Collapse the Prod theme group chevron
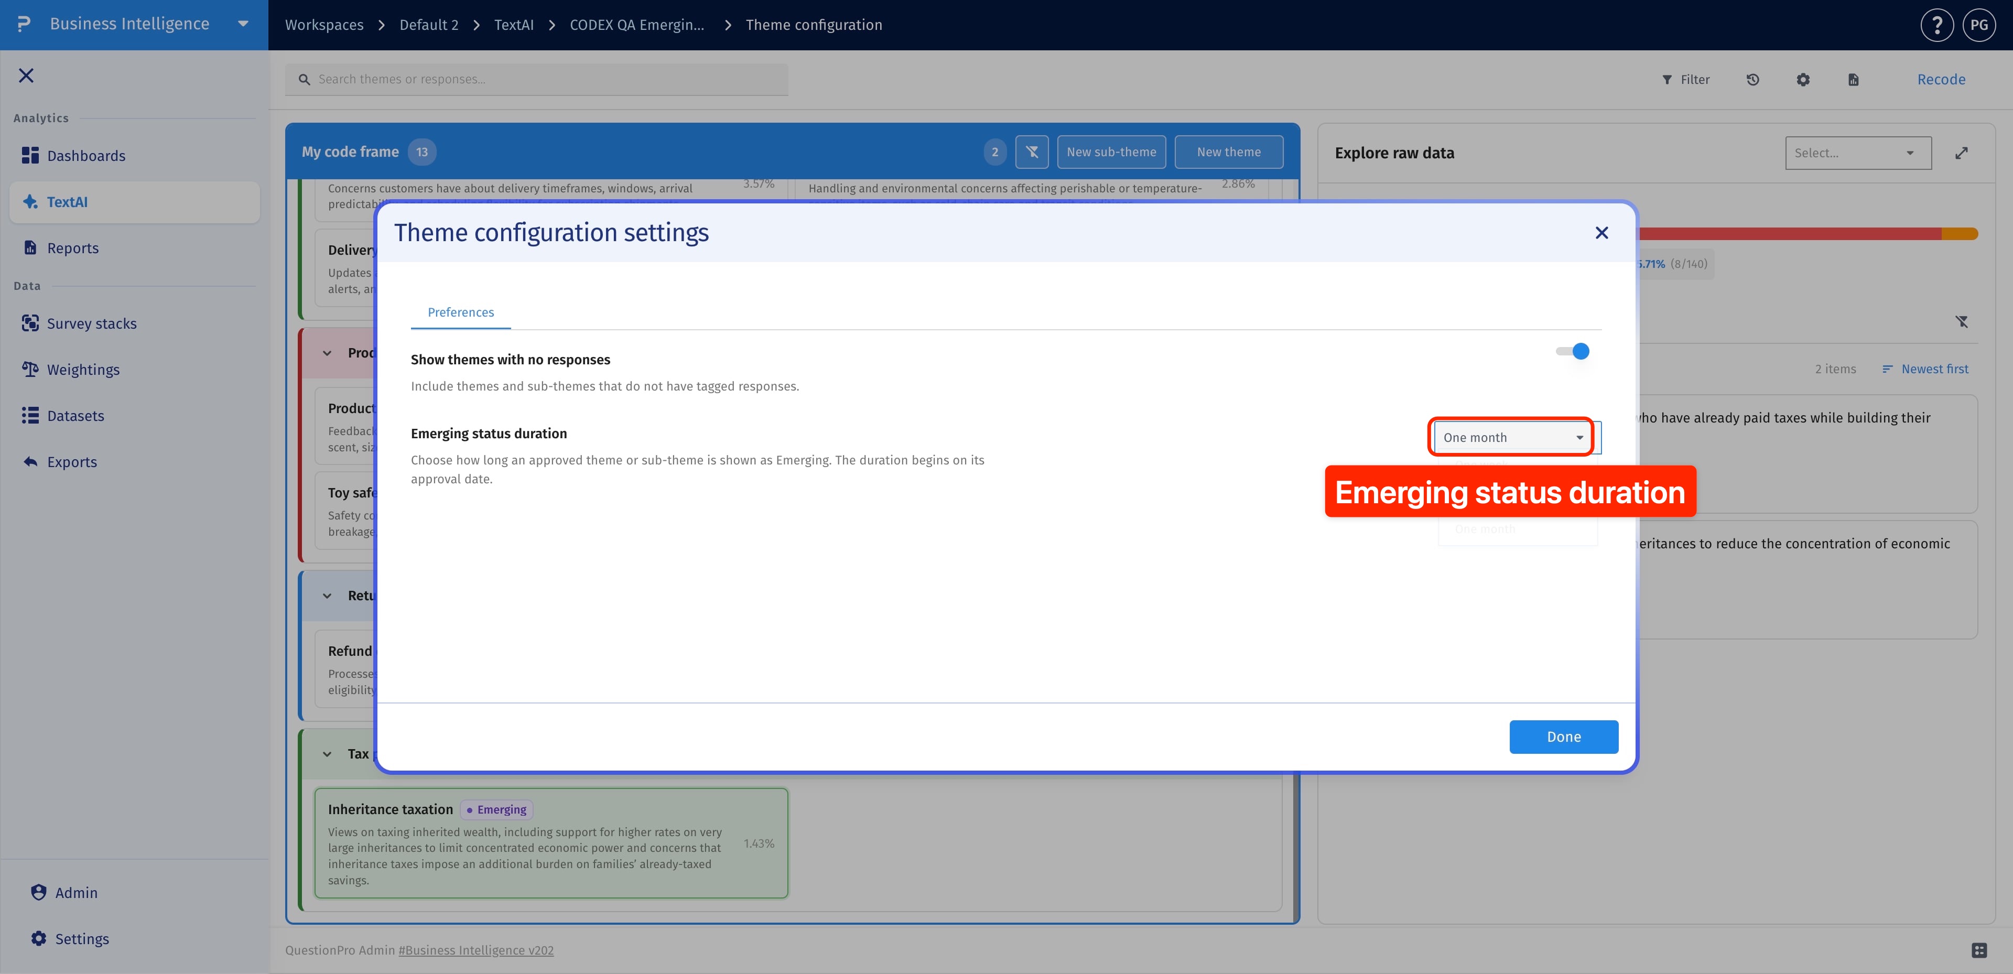2013x974 pixels. tap(327, 353)
